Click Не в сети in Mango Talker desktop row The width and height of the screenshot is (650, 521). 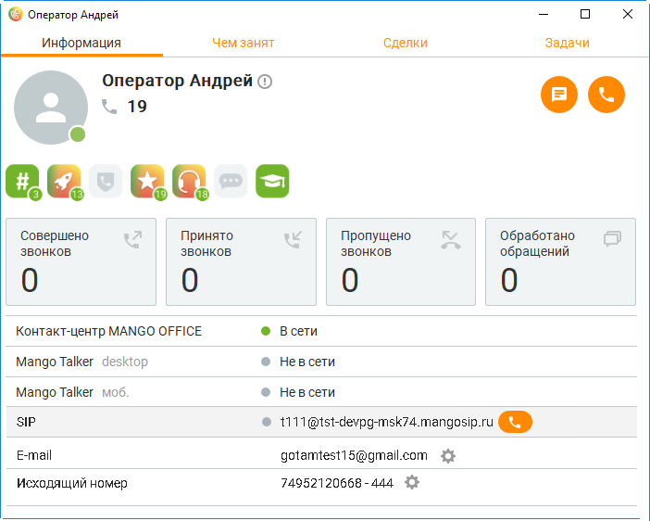point(307,362)
